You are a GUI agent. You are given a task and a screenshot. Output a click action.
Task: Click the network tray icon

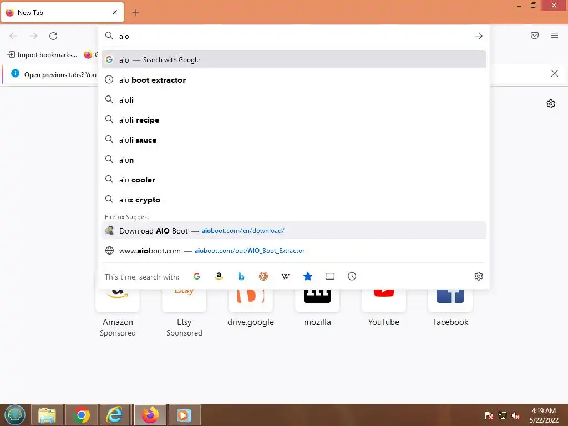coord(503,415)
